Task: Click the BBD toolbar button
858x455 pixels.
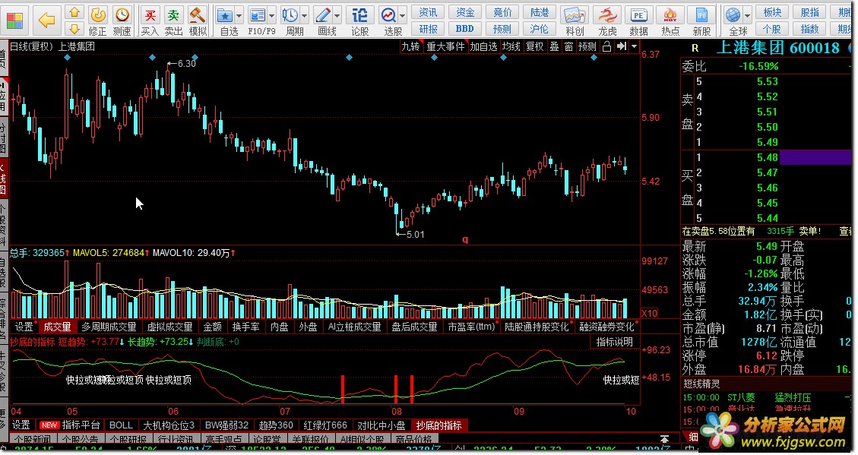Action: click(x=464, y=28)
